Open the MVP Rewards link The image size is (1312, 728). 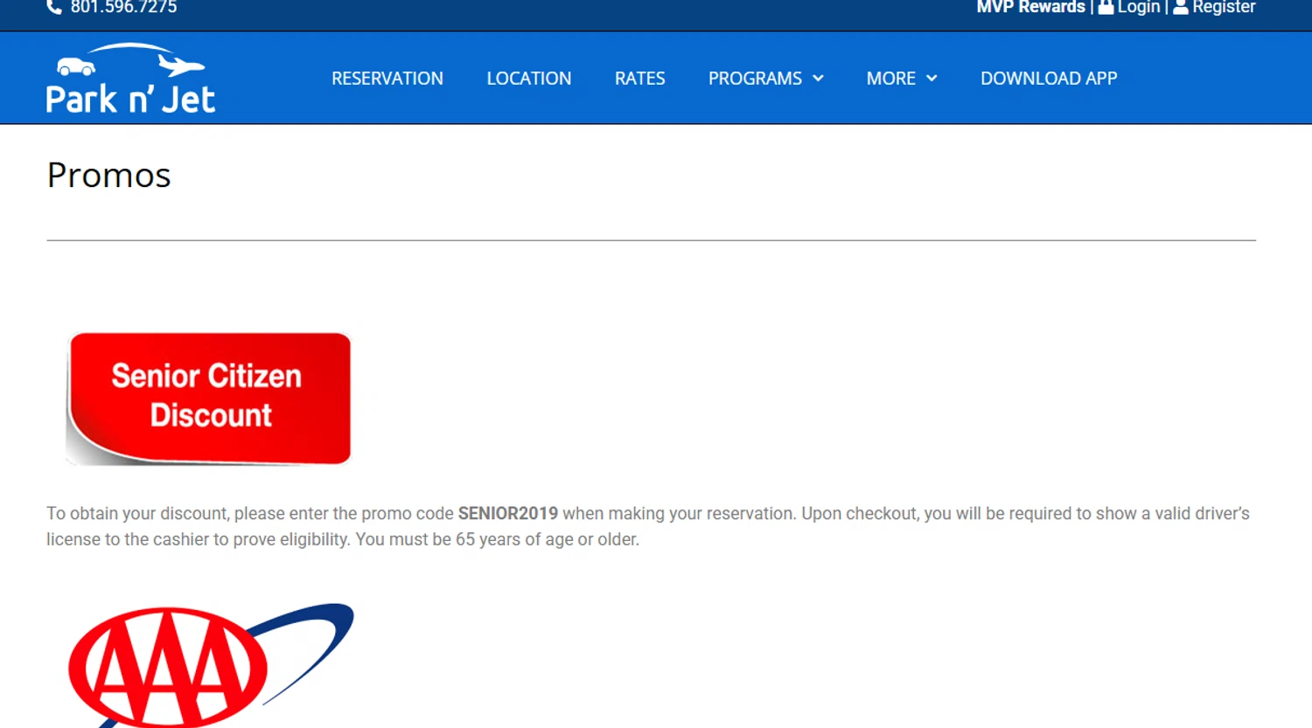click(x=1030, y=7)
